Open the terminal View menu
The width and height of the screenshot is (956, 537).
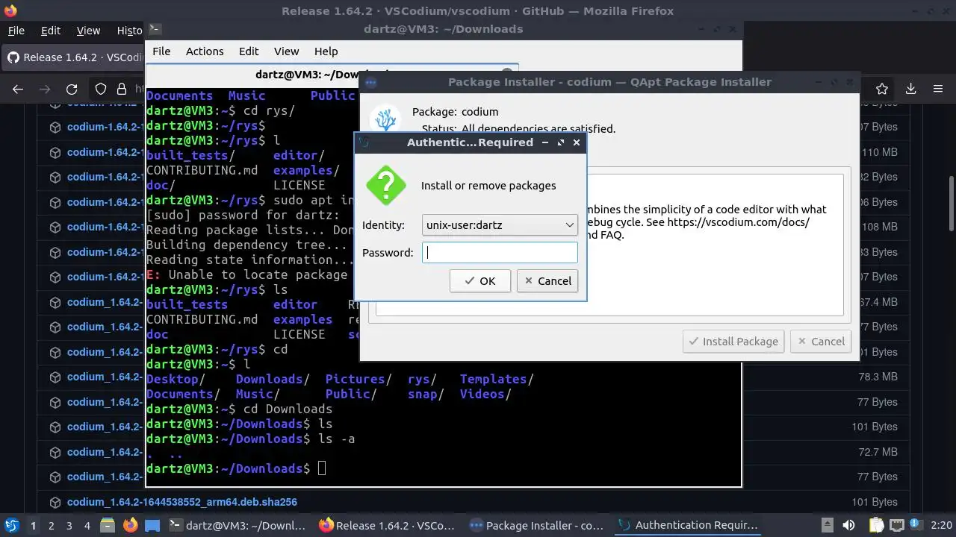[286, 51]
